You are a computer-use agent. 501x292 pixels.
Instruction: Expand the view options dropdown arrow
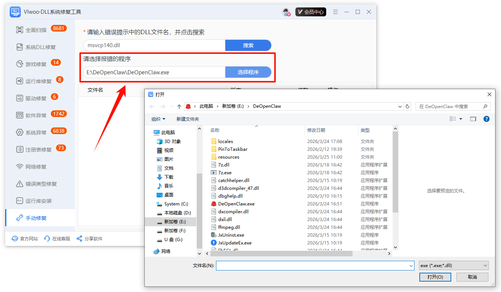coord(461,119)
